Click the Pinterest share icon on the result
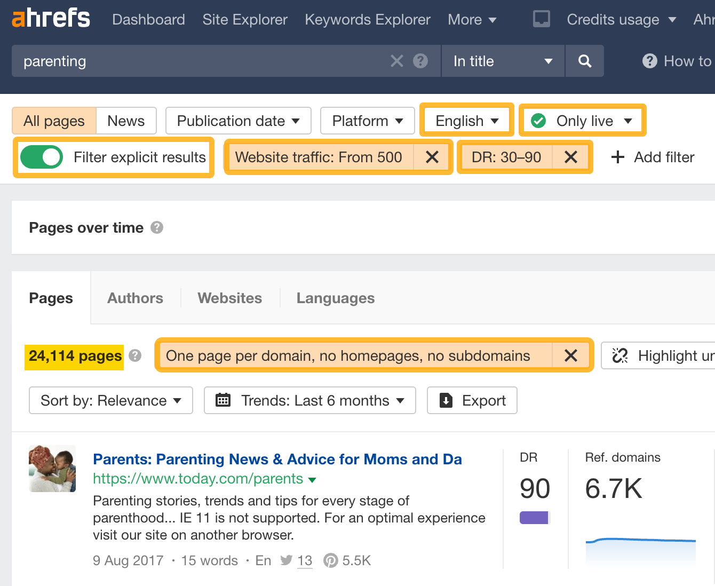 pyautogui.click(x=331, y=560)
